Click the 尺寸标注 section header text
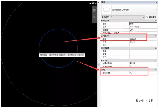The image size is (162, 108). [105, 36]
